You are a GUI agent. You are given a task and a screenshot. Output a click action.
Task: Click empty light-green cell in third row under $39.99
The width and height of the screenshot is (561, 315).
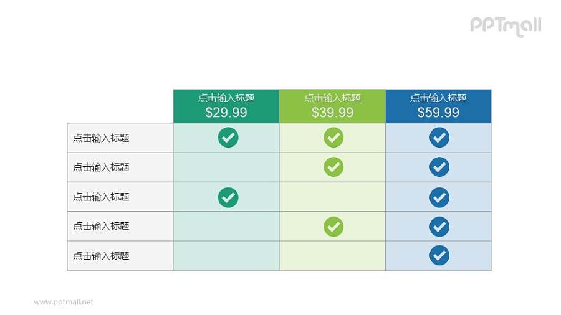coord(332,197)
